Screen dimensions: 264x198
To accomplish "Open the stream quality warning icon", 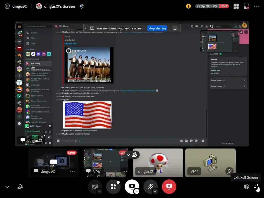I will click(x=188, y=6).
